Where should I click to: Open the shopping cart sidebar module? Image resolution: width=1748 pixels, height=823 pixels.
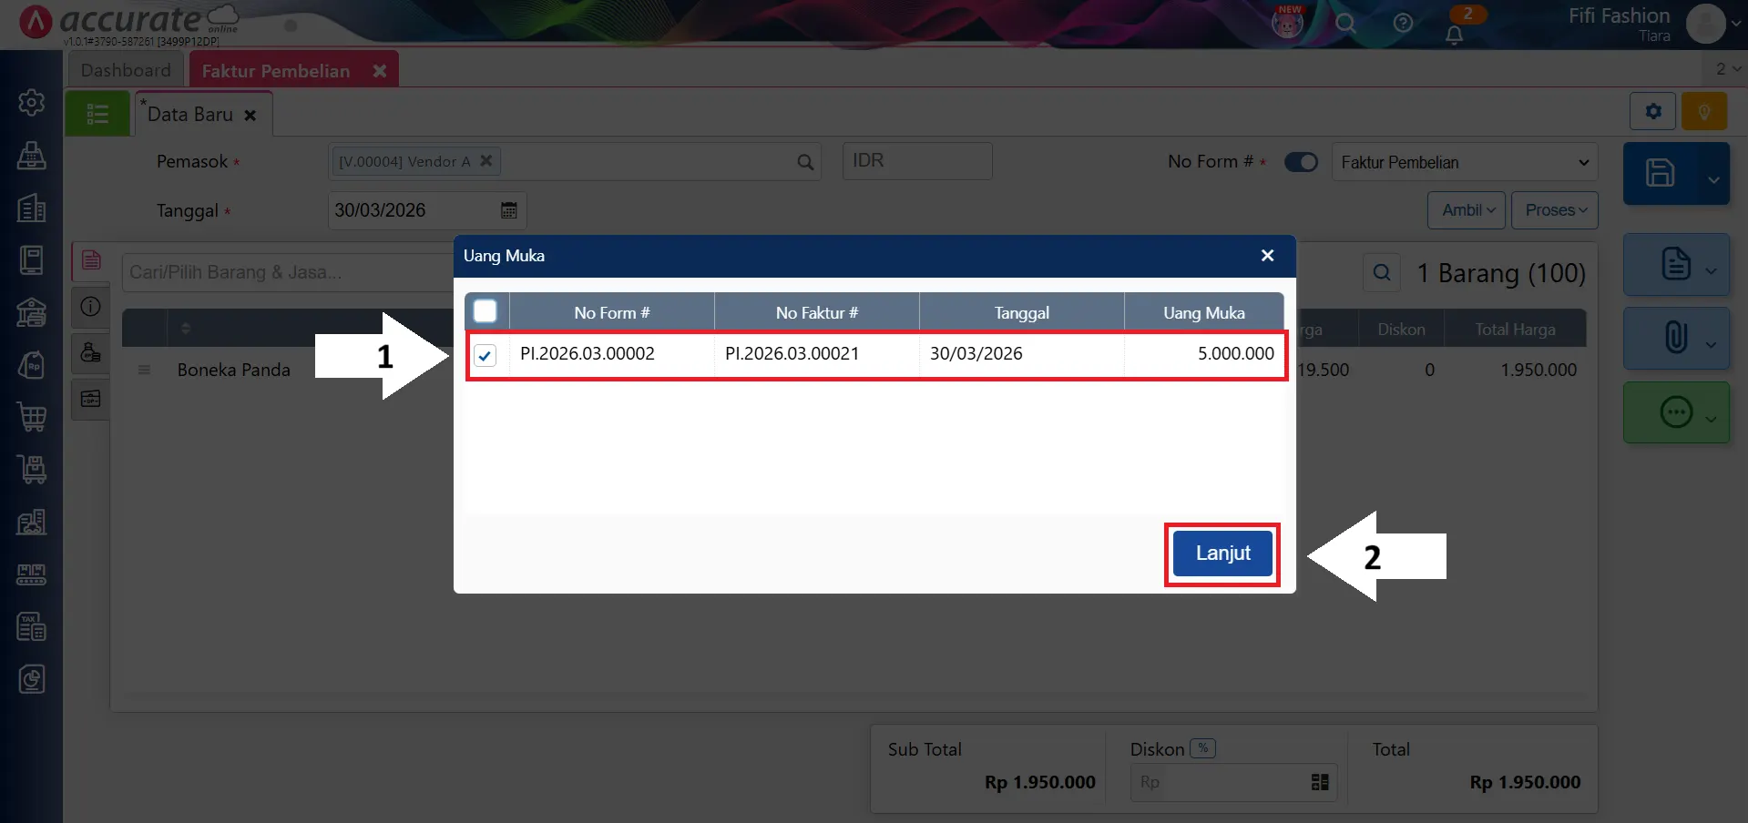point(32,417)
